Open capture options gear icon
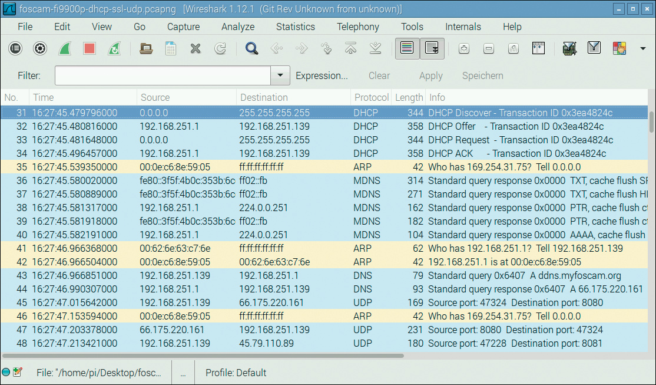The height and width of the screenshot is (385, 656). 40,49
